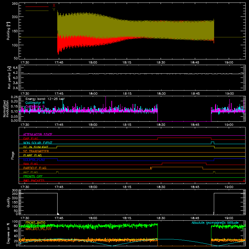This screenshot has width=249, height=249.
Task: Click the olive Y legend label
Action: (54, 10)
